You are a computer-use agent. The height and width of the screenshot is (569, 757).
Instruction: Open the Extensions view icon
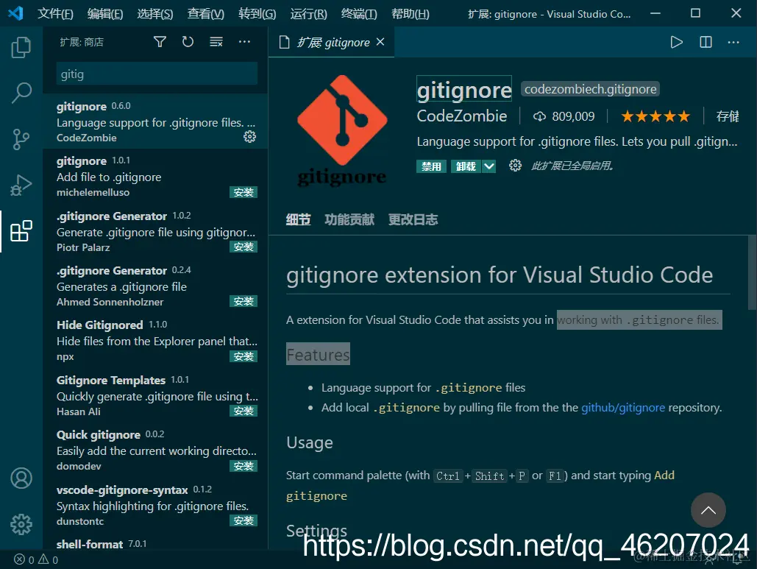point(21,231)
